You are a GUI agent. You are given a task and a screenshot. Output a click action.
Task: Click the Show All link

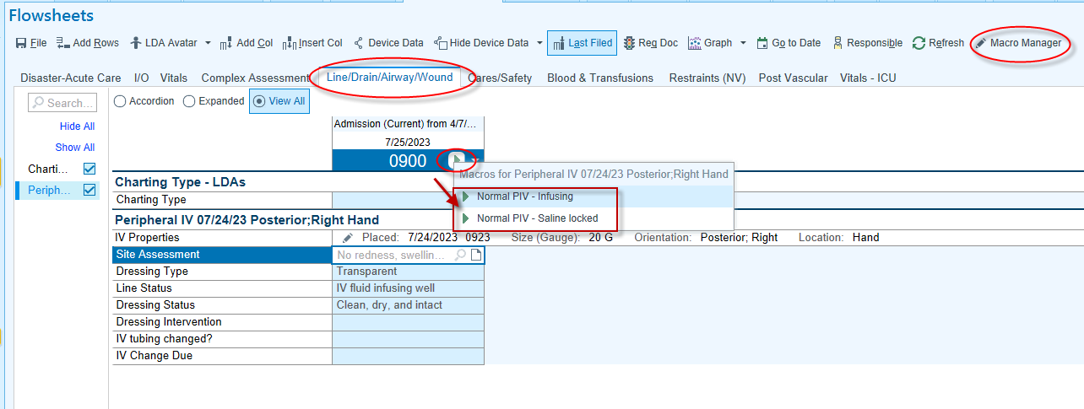[75, 148]
